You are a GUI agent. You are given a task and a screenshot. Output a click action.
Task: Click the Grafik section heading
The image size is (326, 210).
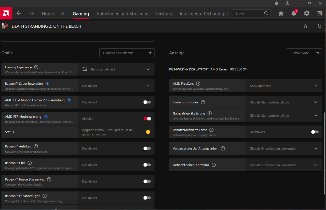click(x=7, y=53)
